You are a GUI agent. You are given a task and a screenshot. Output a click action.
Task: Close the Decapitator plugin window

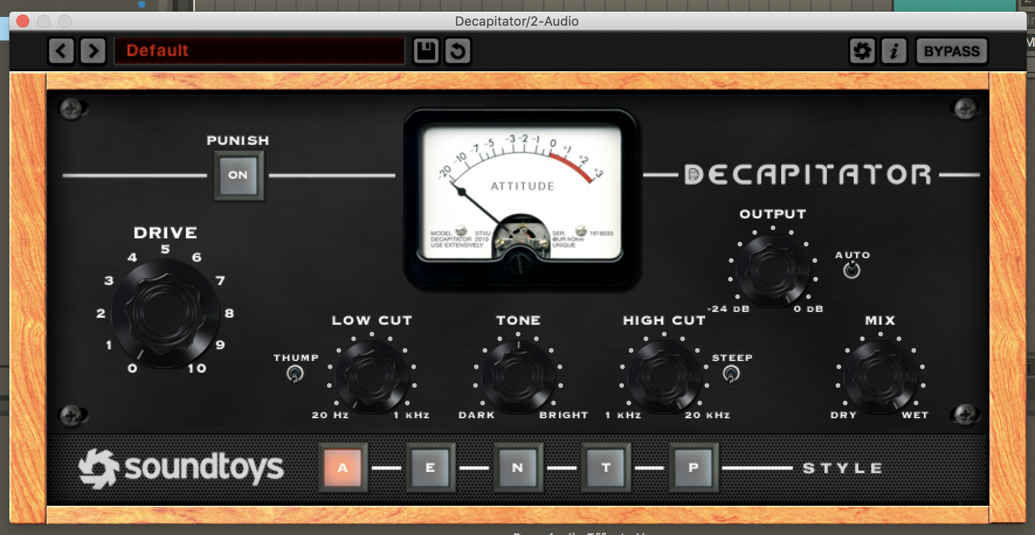(23, 21)
